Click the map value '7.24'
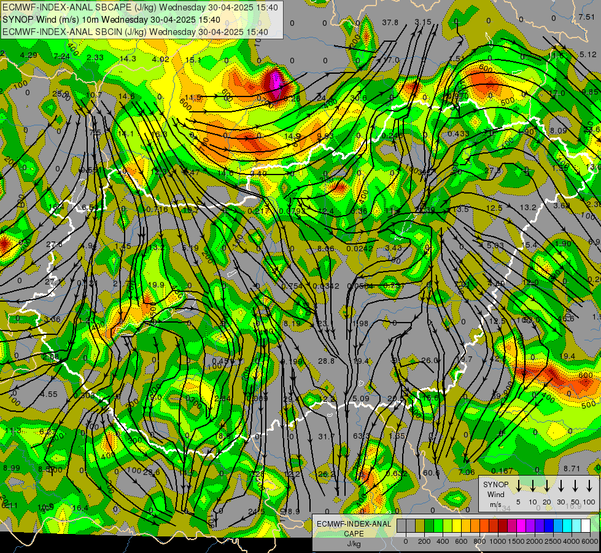This screenshot has width=601, height=553. coord(62,57)
